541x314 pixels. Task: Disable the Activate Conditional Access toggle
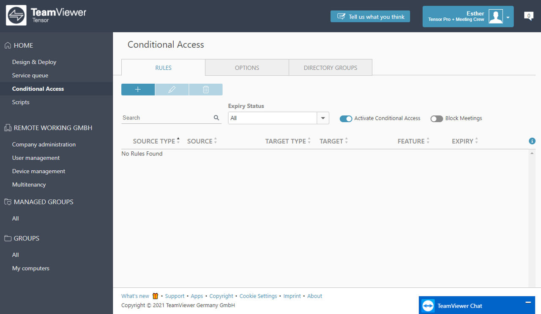tap(346, 119)
